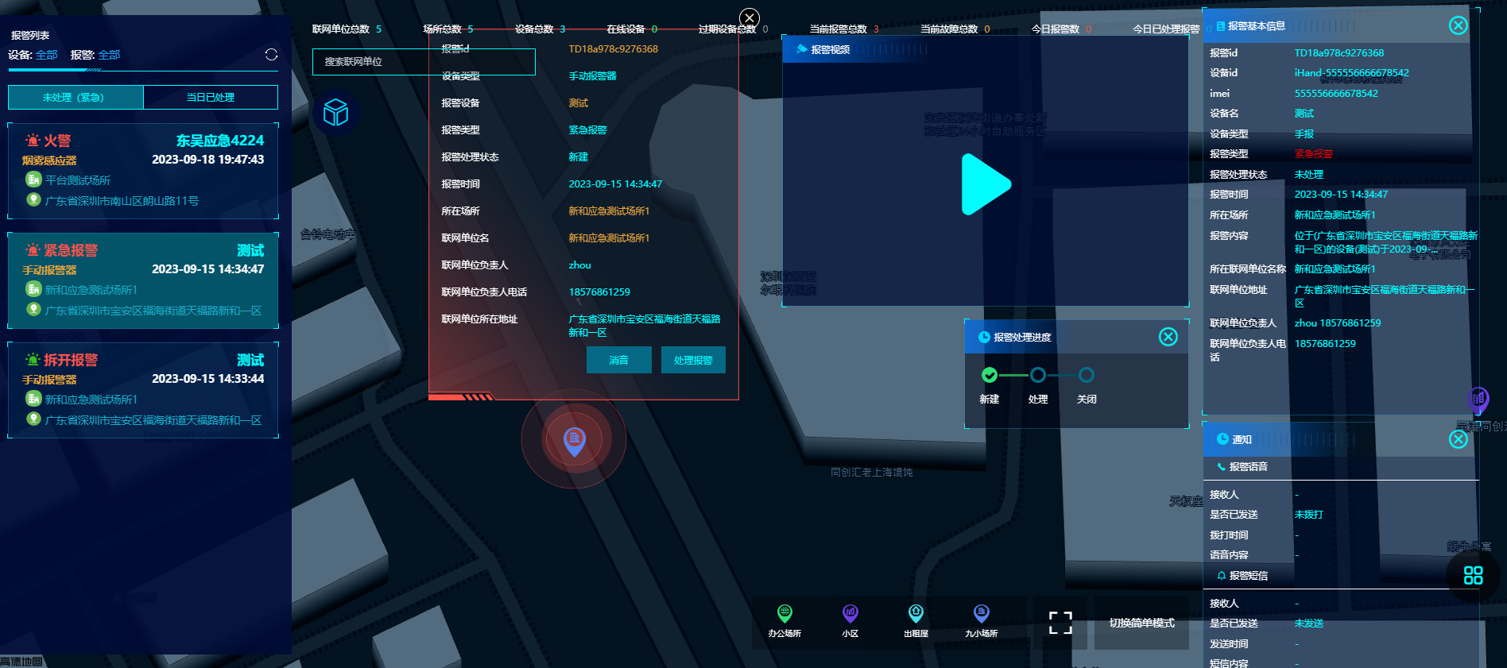
Task: Click the 报警视频 camera icon
Action: click(x=802, y=49)
